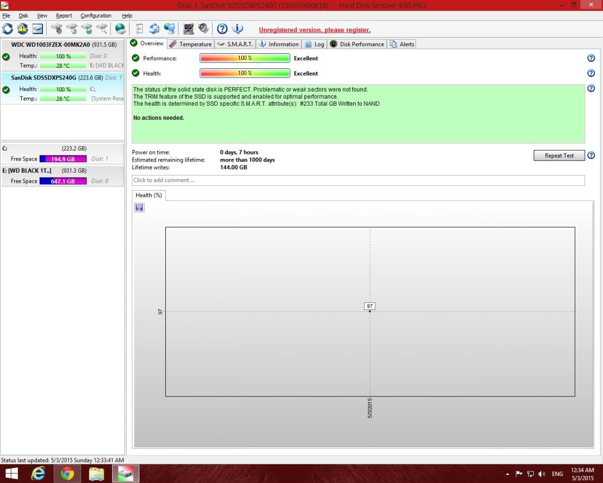The height and width of the screenshot is (483, 603).
Task: Click the help icon beside Performance row
Action: pyautogui.click(x=591, y=58)
